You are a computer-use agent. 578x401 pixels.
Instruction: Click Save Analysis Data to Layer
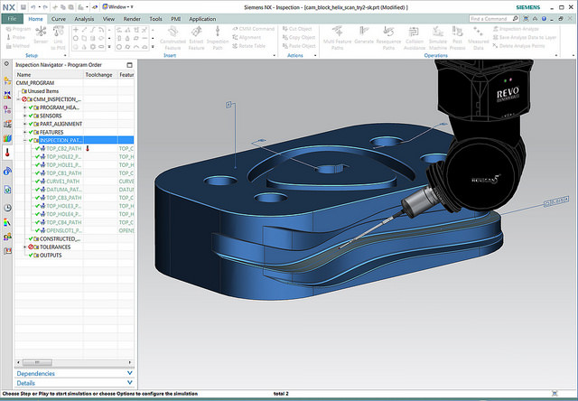coord(524,37)
